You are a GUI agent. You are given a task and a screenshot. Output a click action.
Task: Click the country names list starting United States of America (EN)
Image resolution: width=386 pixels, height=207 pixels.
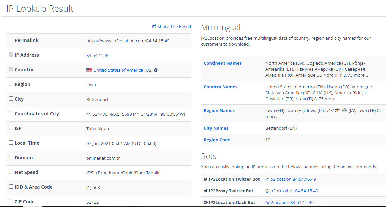tap(319, 93)
